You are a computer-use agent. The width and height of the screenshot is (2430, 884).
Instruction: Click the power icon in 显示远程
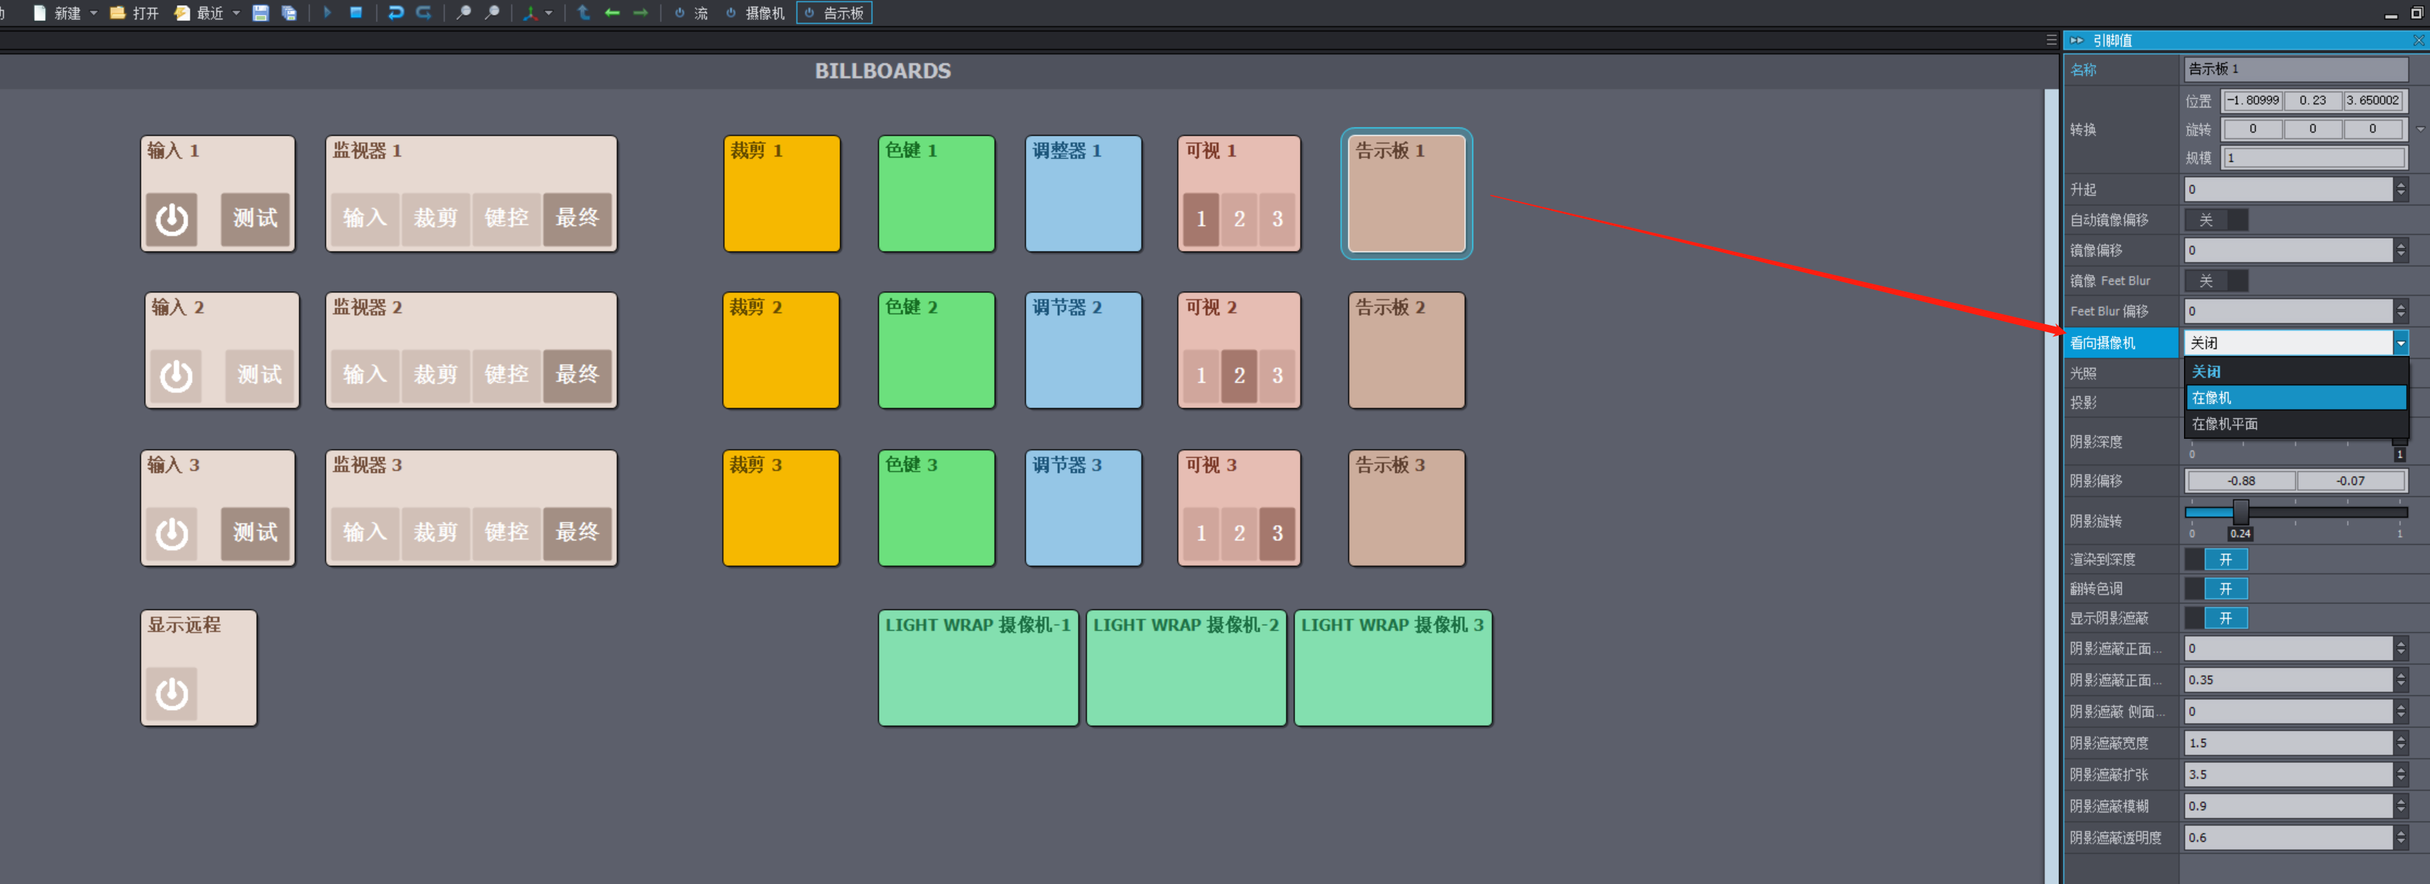172,693
